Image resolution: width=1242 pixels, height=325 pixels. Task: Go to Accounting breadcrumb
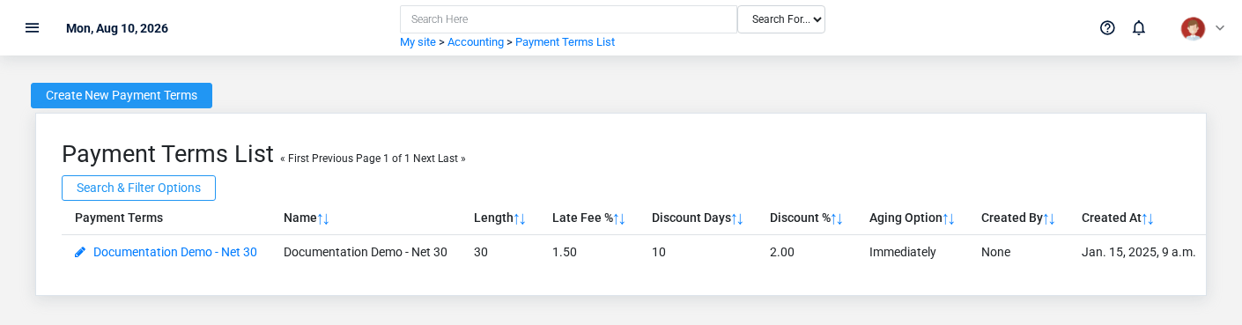(x=476, y=42)
